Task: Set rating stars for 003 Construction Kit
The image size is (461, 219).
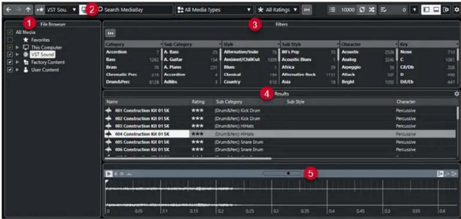Action: coord(197,126)
